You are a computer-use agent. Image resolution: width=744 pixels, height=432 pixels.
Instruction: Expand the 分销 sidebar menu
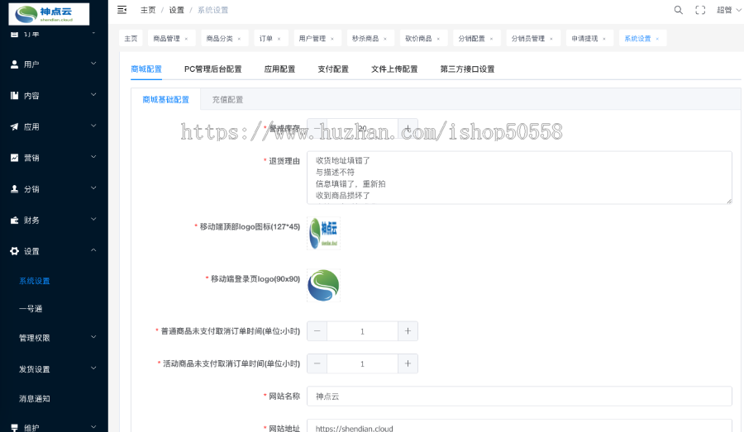pyautogui.click(x=93, y=188)
